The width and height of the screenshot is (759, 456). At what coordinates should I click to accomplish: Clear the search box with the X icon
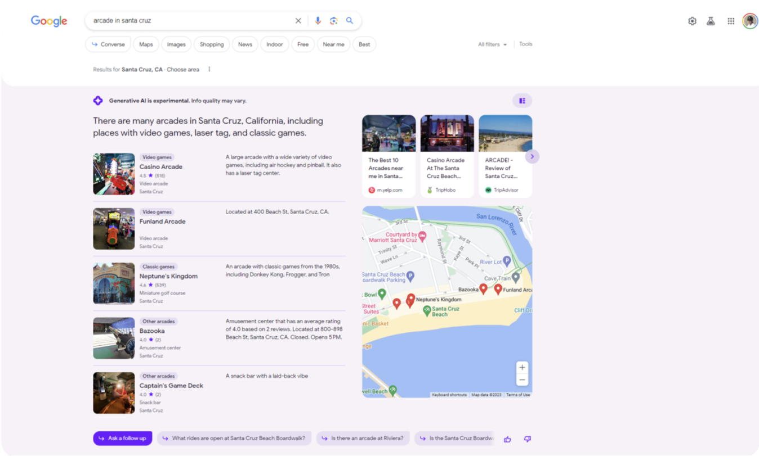[x=298, y=20]
